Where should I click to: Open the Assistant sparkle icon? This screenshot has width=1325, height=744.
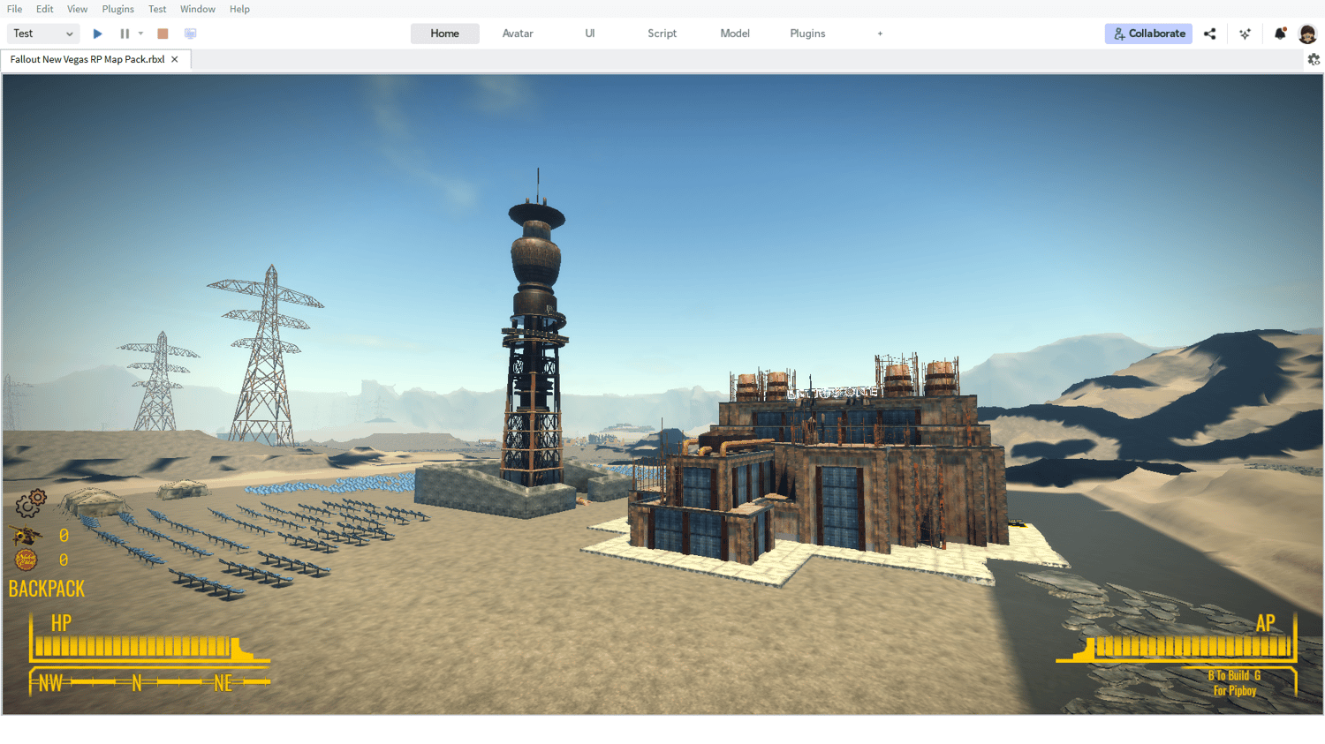[x=1245, y=34]
